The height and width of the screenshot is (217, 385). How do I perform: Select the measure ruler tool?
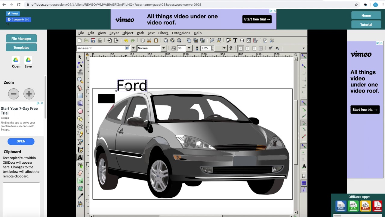click(x=80, y=88)
